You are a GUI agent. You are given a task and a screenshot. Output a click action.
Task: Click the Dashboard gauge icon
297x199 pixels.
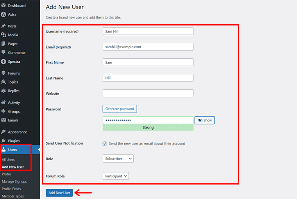pyautogui.click(x=4, y=5)
